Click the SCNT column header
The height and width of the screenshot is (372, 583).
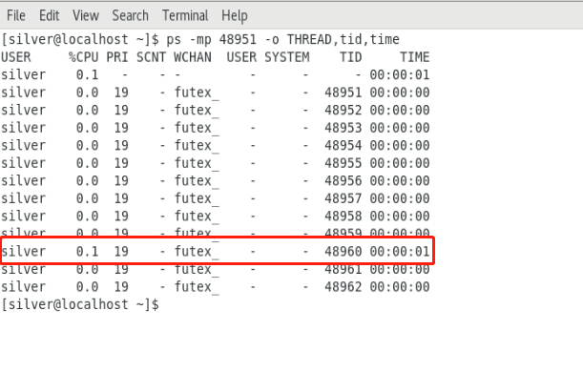tap(151, 57)
